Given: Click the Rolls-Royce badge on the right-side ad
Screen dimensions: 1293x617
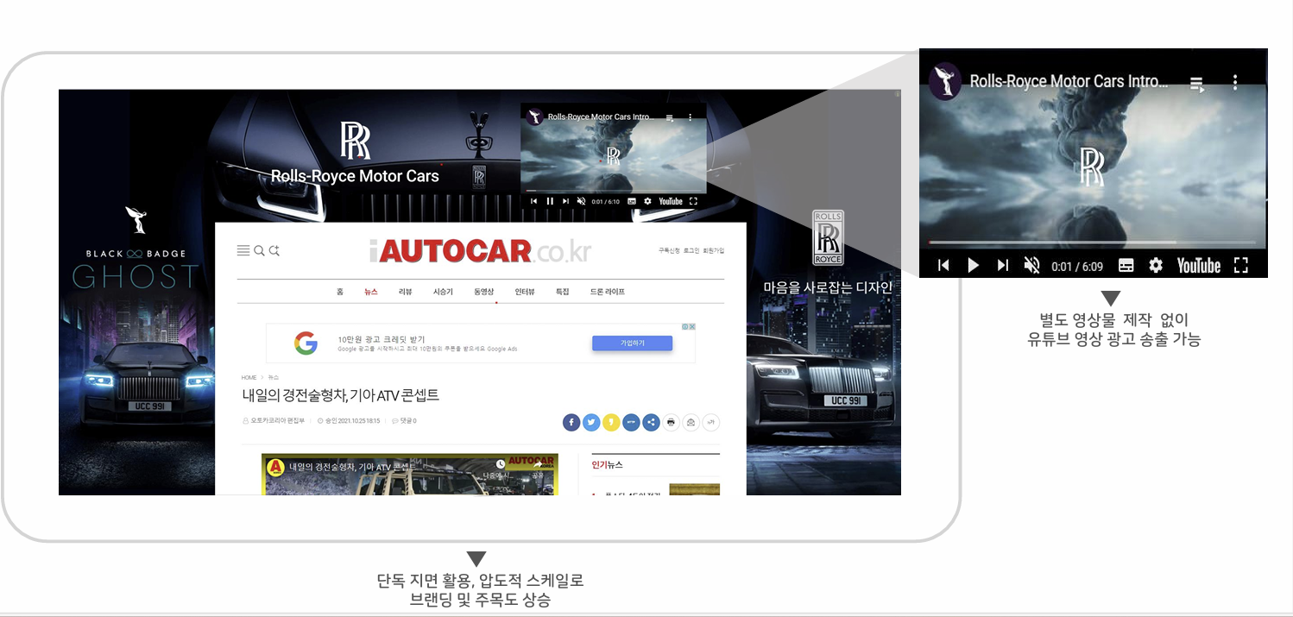Looking at the screenshot, I should 829,237.
